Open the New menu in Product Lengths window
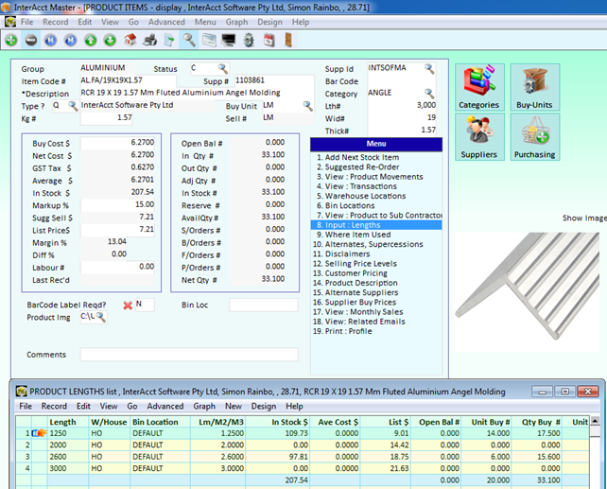607x489 pixels. click(x=234, y=406)
